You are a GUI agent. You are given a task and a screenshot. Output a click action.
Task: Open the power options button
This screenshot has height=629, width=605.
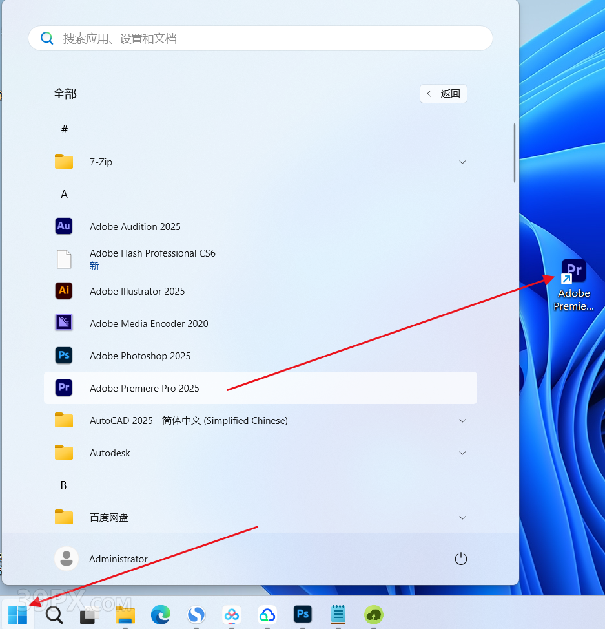coord(460,559)
